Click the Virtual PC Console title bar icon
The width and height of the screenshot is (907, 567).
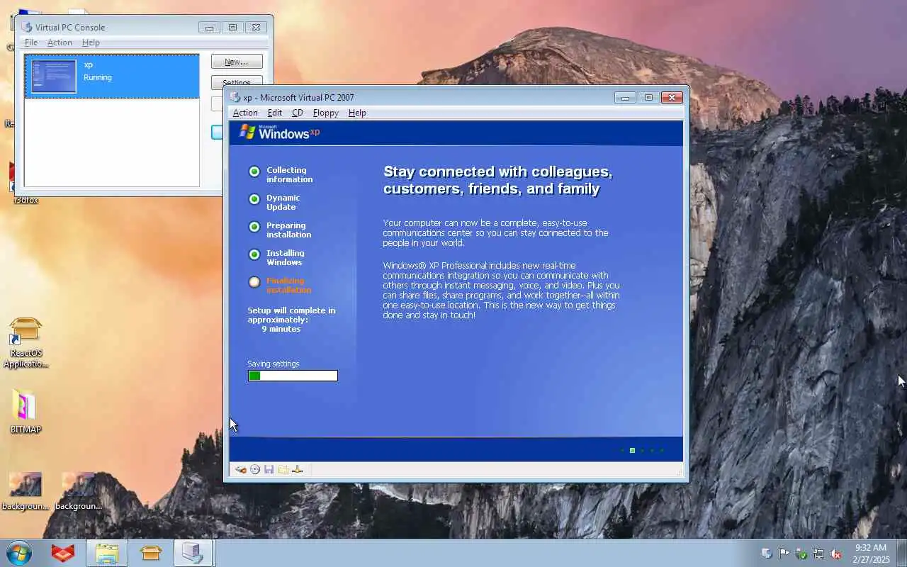(27, 27)
